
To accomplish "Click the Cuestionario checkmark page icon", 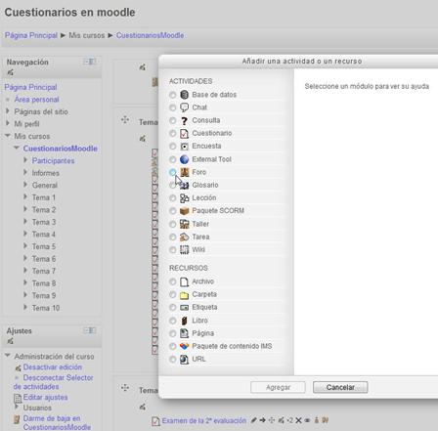I will tap(184, 133).
